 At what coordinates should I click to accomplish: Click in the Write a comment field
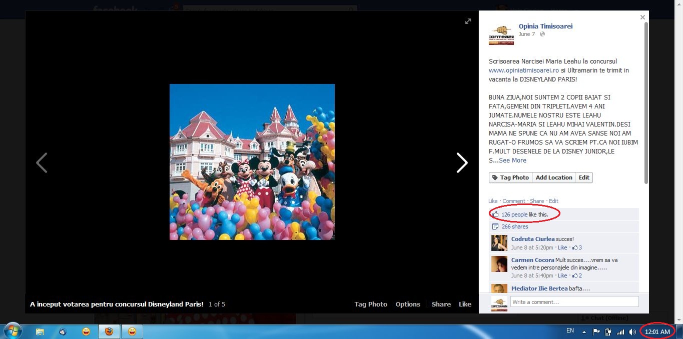click(x=574, y=301)
